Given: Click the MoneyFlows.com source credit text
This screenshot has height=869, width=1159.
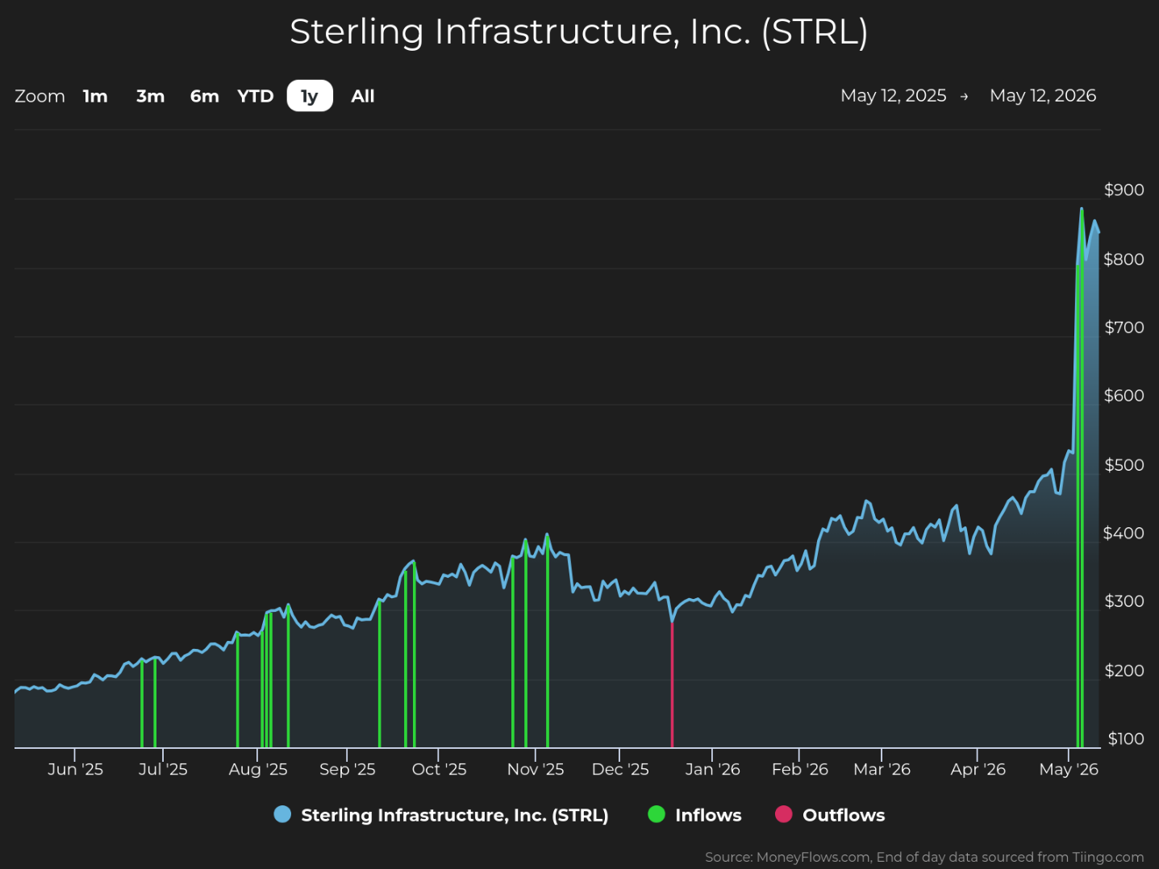Looking at the screenshot, I should pyautogui.click(x=924, y=857).
